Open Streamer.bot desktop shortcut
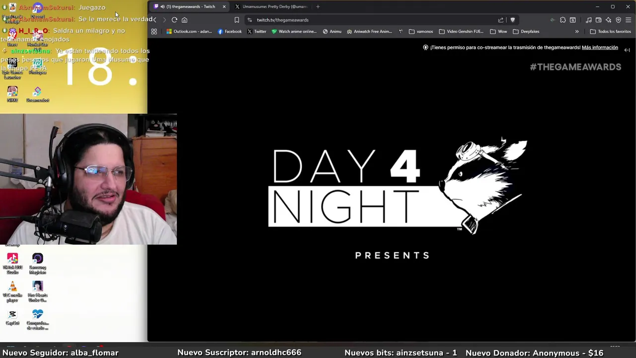This screenshot has width=636, height=358. click(38, 94)
